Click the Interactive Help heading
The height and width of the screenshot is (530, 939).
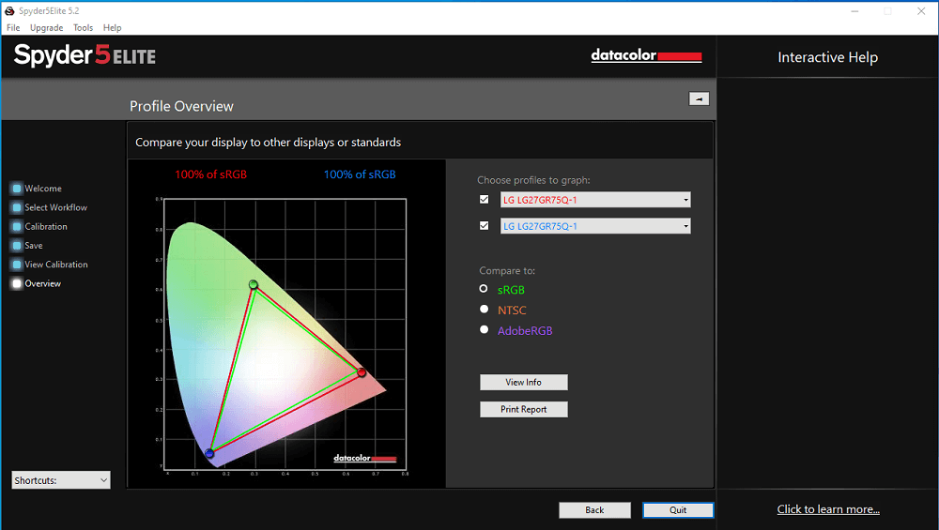click(x=827, y=57)
